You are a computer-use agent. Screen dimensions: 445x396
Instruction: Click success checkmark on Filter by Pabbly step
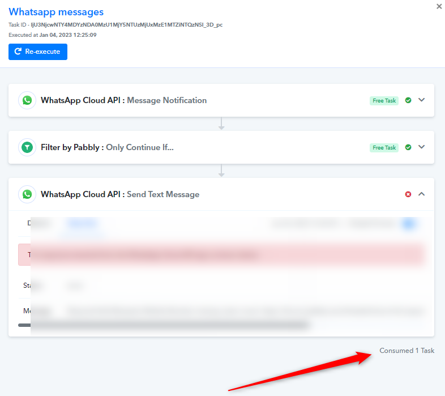pyautogui.click(x=408, y=147)
